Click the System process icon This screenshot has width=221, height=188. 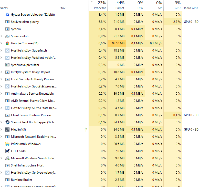point(7,29)
